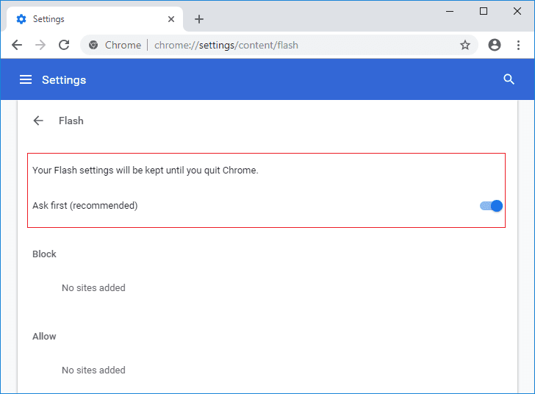
Task: Go back to the previous page
Action: point(17,45)
